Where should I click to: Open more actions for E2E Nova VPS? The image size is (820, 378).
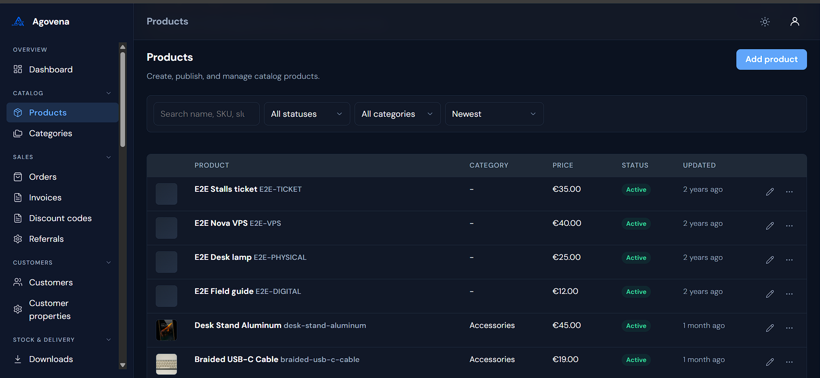789,226
